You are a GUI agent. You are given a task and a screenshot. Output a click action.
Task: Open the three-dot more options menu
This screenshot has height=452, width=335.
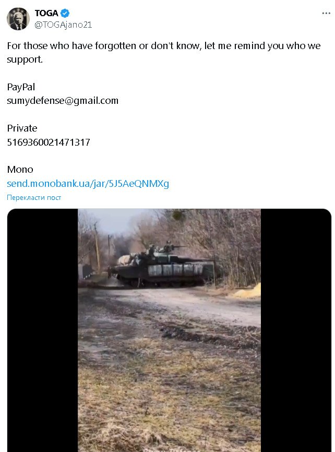pos(326,13)
